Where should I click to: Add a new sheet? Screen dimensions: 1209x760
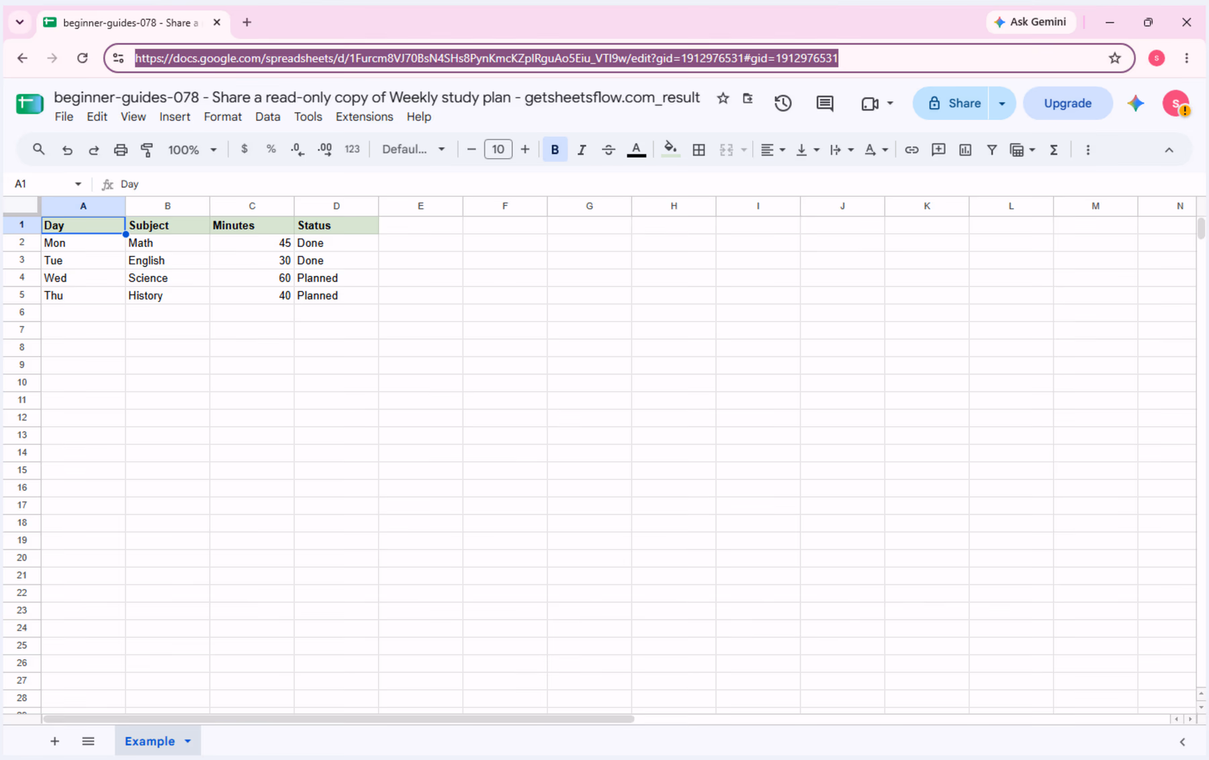[54, 741]
